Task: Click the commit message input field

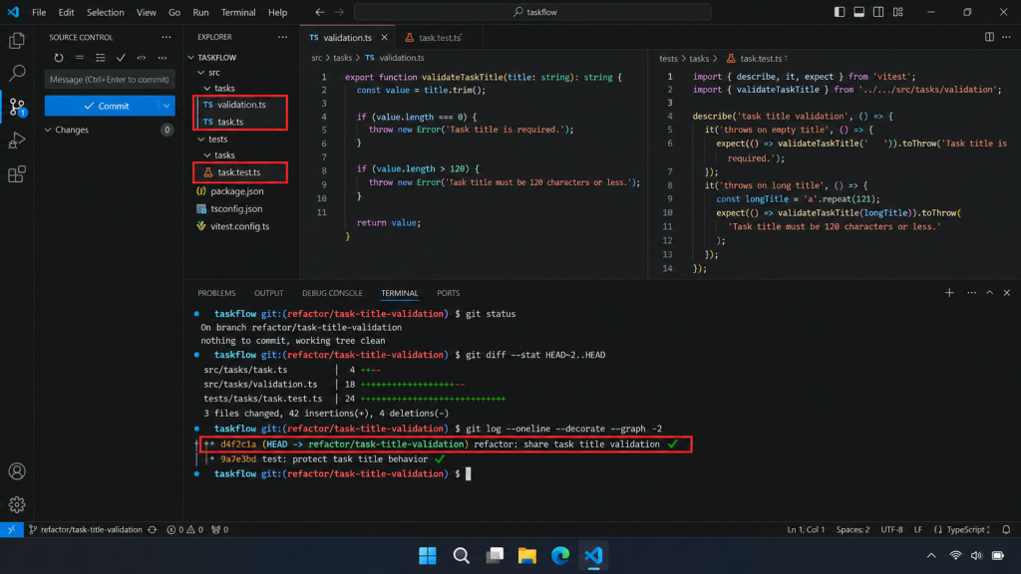Action: click(110, 80)
